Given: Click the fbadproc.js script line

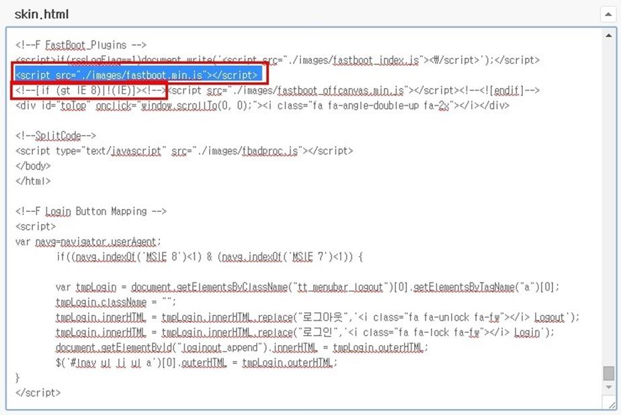Looking at the screenshot, I should (x=184, y=151).
